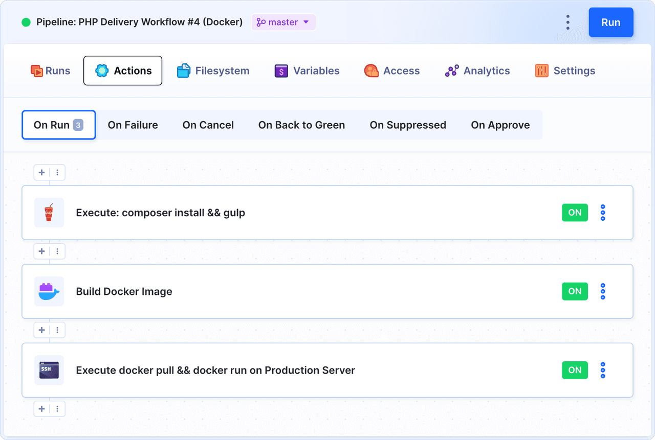Click the SSH terminal icon of Production Server action
This screenshot has height=440, width=655.
[49, 370]
